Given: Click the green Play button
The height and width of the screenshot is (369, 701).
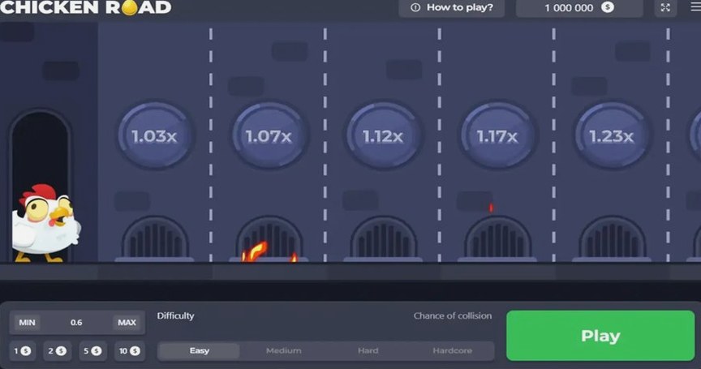Looking at the screenshot, I should (600, 336).
